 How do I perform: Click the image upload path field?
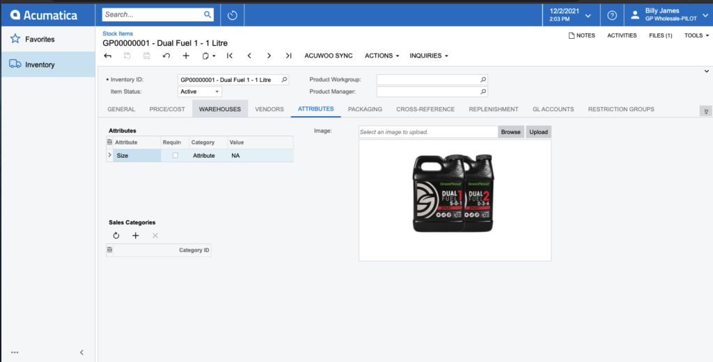[428, 132]
